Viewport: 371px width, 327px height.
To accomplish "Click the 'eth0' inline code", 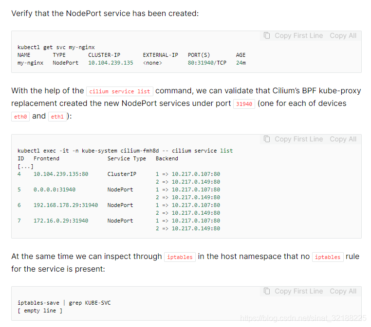I will 20,117.
